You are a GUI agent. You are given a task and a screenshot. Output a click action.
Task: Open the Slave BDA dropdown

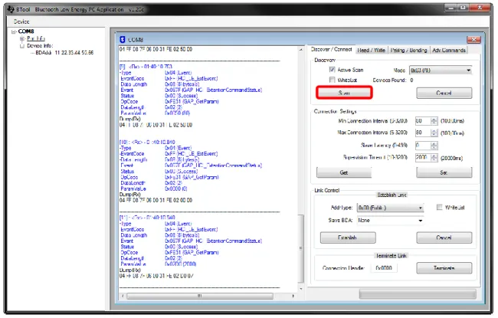pyautogui.click(x=390, y=221)
